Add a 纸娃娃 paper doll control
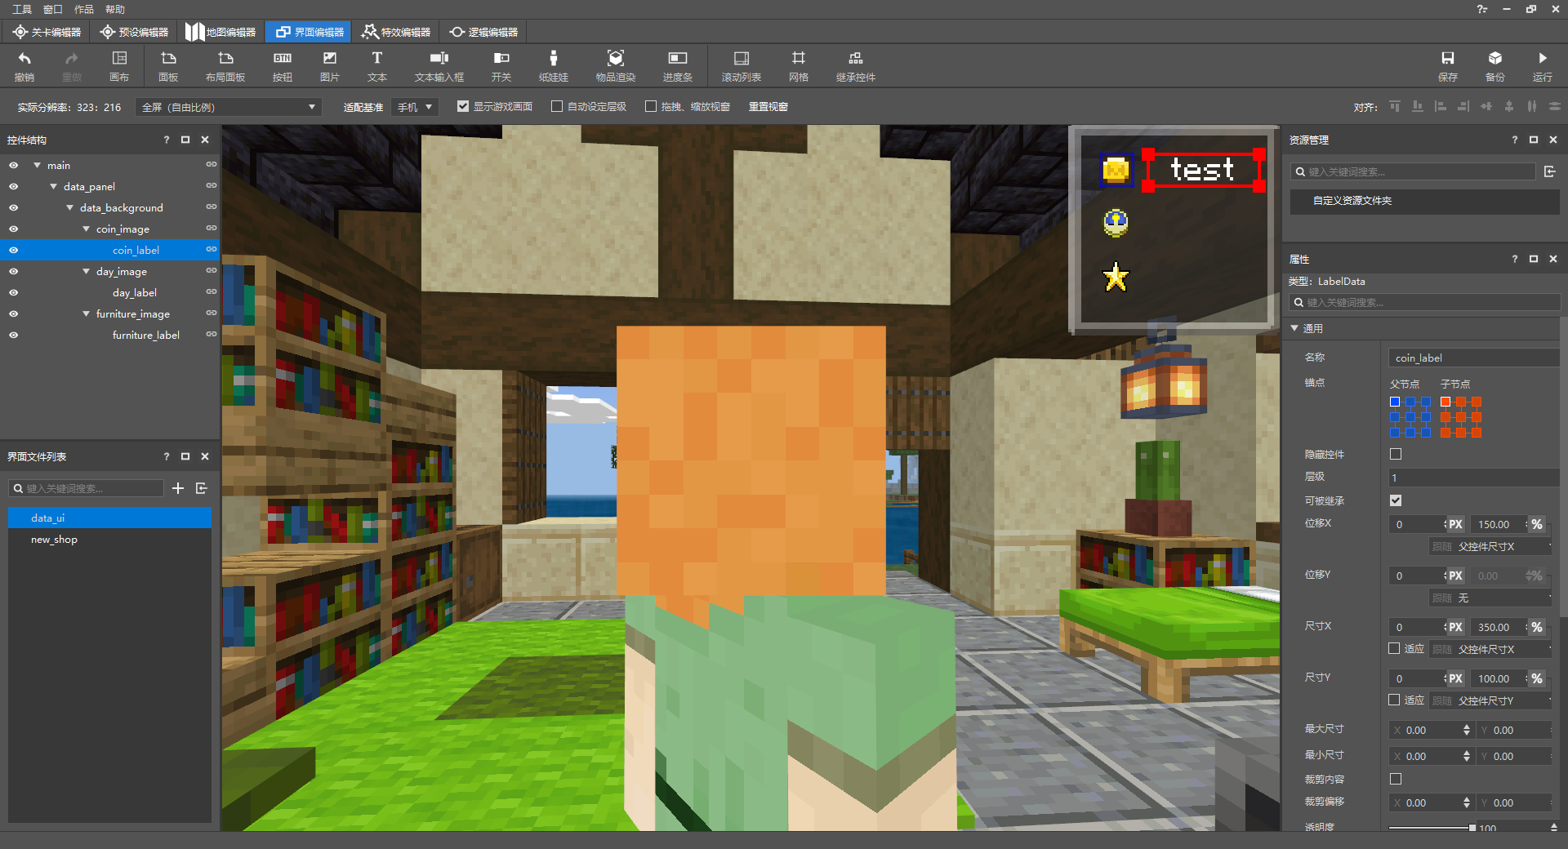1568x849 pixels. [x=553, y=65]
